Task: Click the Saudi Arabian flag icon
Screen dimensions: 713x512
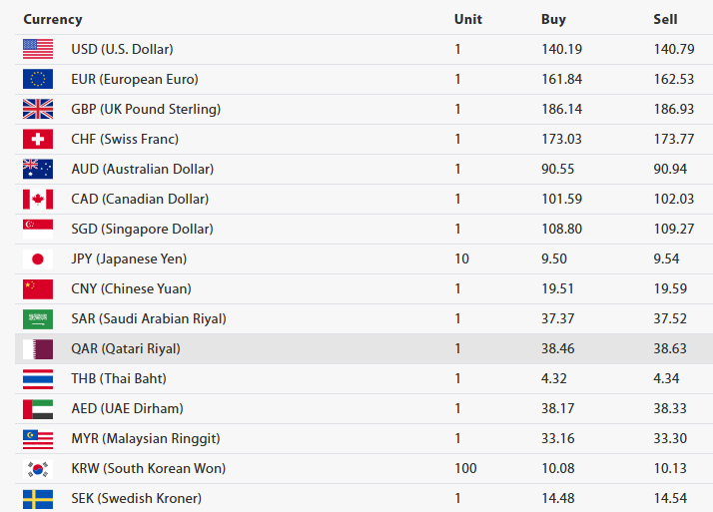Action: click(38, 318)
